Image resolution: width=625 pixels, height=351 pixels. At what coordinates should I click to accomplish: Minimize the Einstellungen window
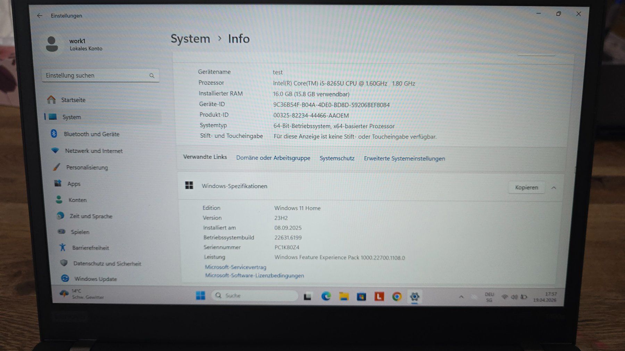[x=539, y=14]
